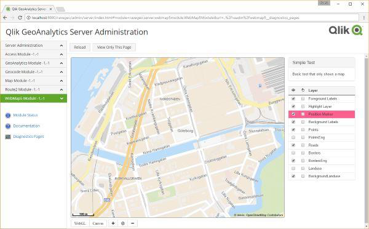Make Foreground Labels layer selectable
This screenshot has height=229, width=369.
[303, 98]
